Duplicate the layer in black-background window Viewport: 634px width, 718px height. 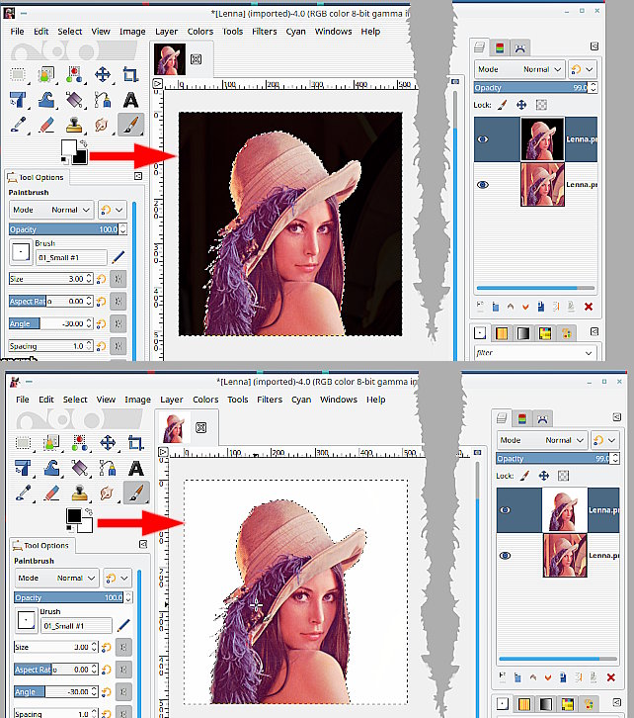541,307
